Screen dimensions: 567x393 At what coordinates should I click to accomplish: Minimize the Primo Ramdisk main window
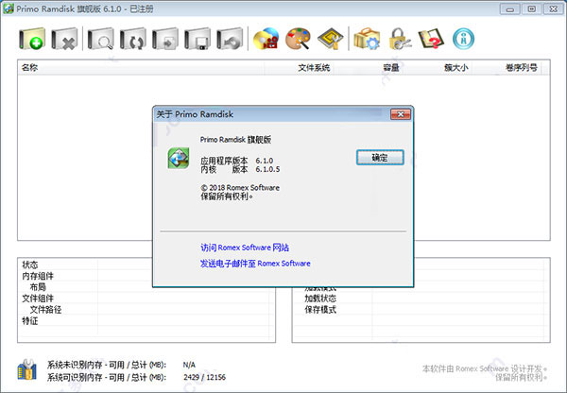point(510,9)
